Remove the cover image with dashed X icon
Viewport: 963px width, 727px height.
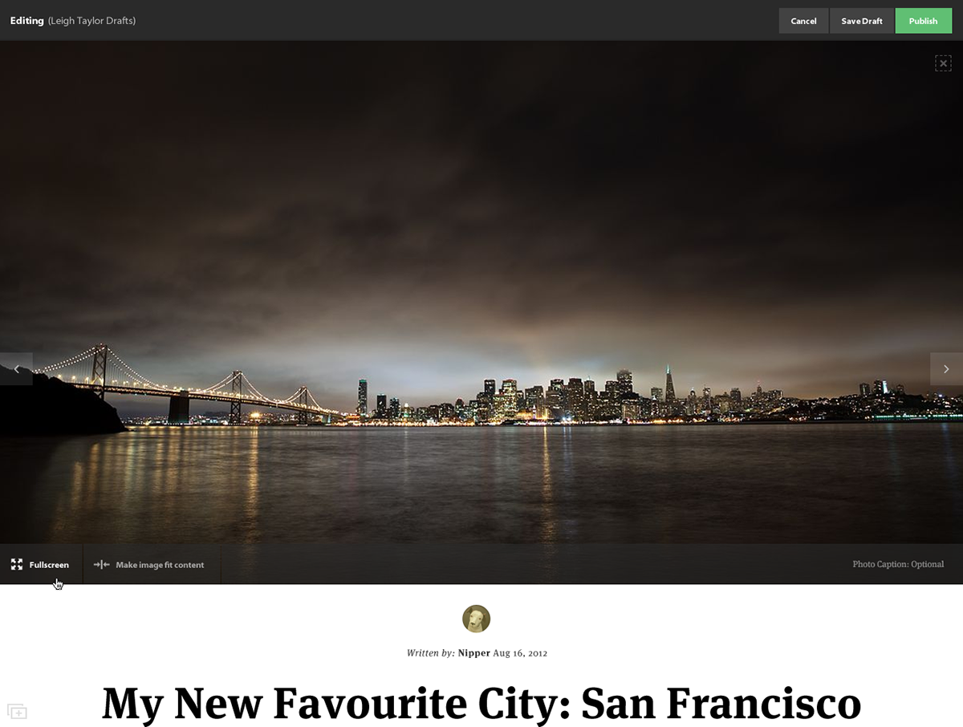(x=943, y=63)
